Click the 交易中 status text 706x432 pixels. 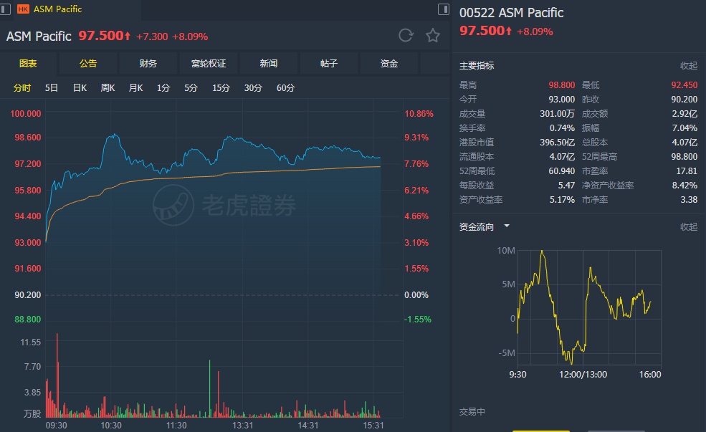[472, 412]
